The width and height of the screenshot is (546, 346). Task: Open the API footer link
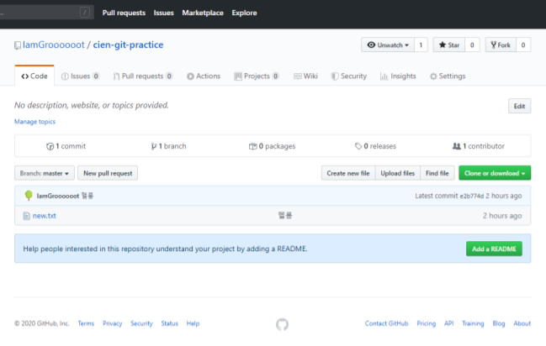pyautogui.click(x=449, y=323)
